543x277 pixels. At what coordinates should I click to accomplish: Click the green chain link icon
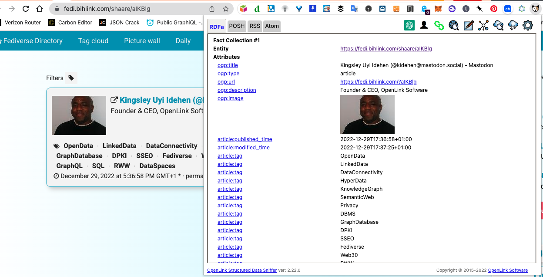coord(439,26)
